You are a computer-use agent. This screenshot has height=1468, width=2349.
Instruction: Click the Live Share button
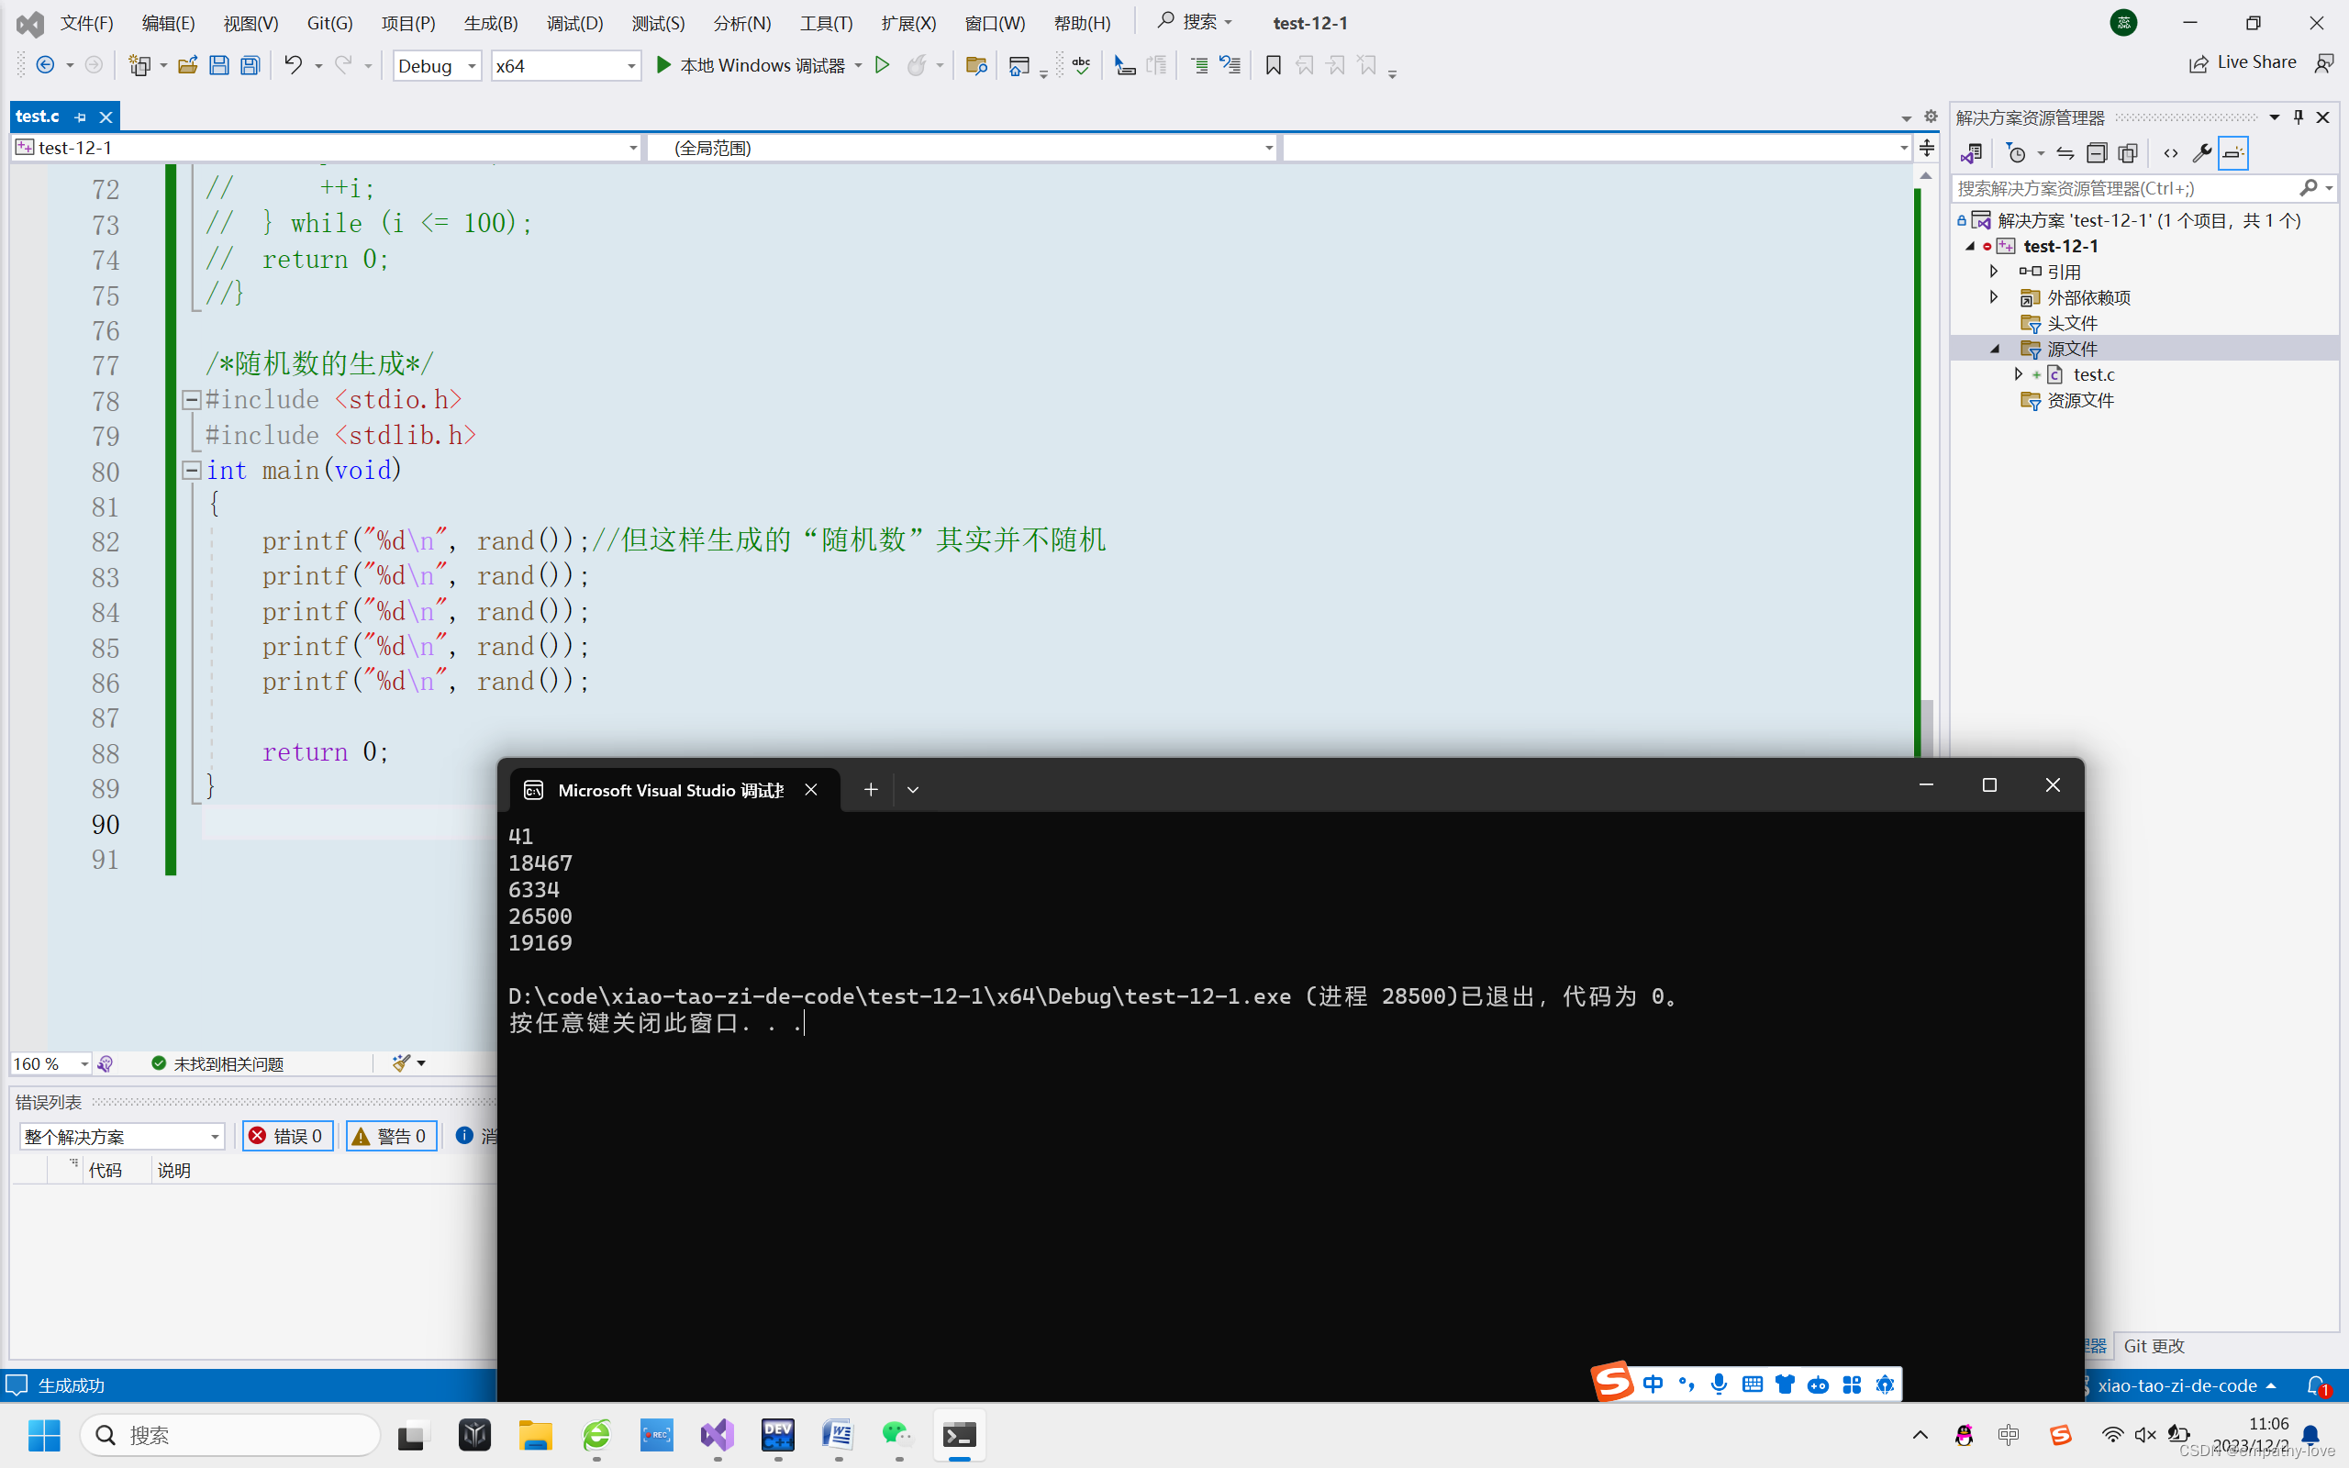(x=2243, y=63)
